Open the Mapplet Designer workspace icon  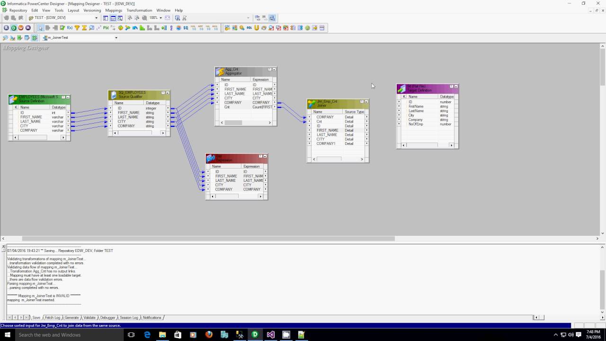coord(27,38)
